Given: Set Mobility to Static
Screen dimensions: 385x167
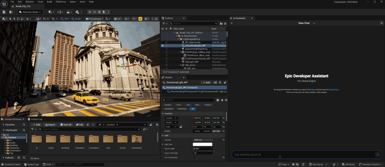Looking at the screenshot, I should point(197,131).
